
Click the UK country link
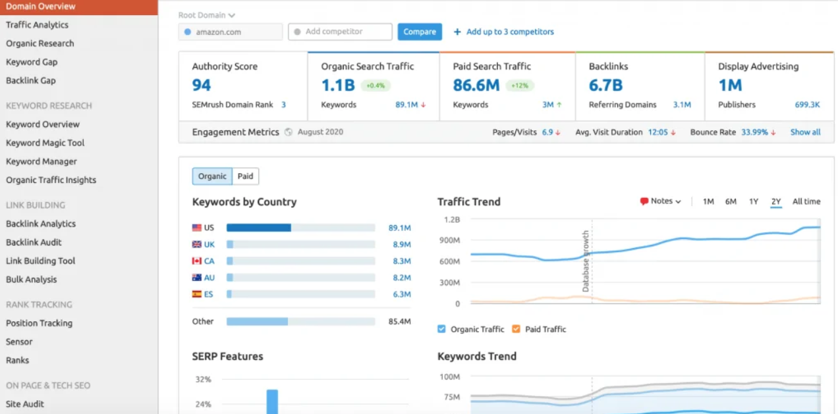[x=209, y=244]
